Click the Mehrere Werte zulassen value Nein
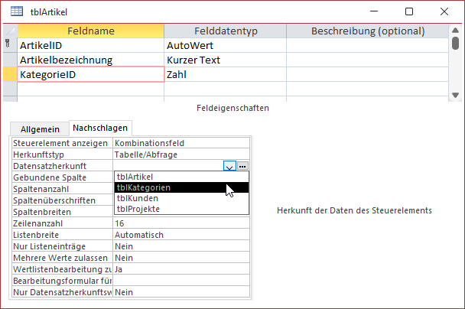This screenshot has width=465, height=309. point(181,258)
